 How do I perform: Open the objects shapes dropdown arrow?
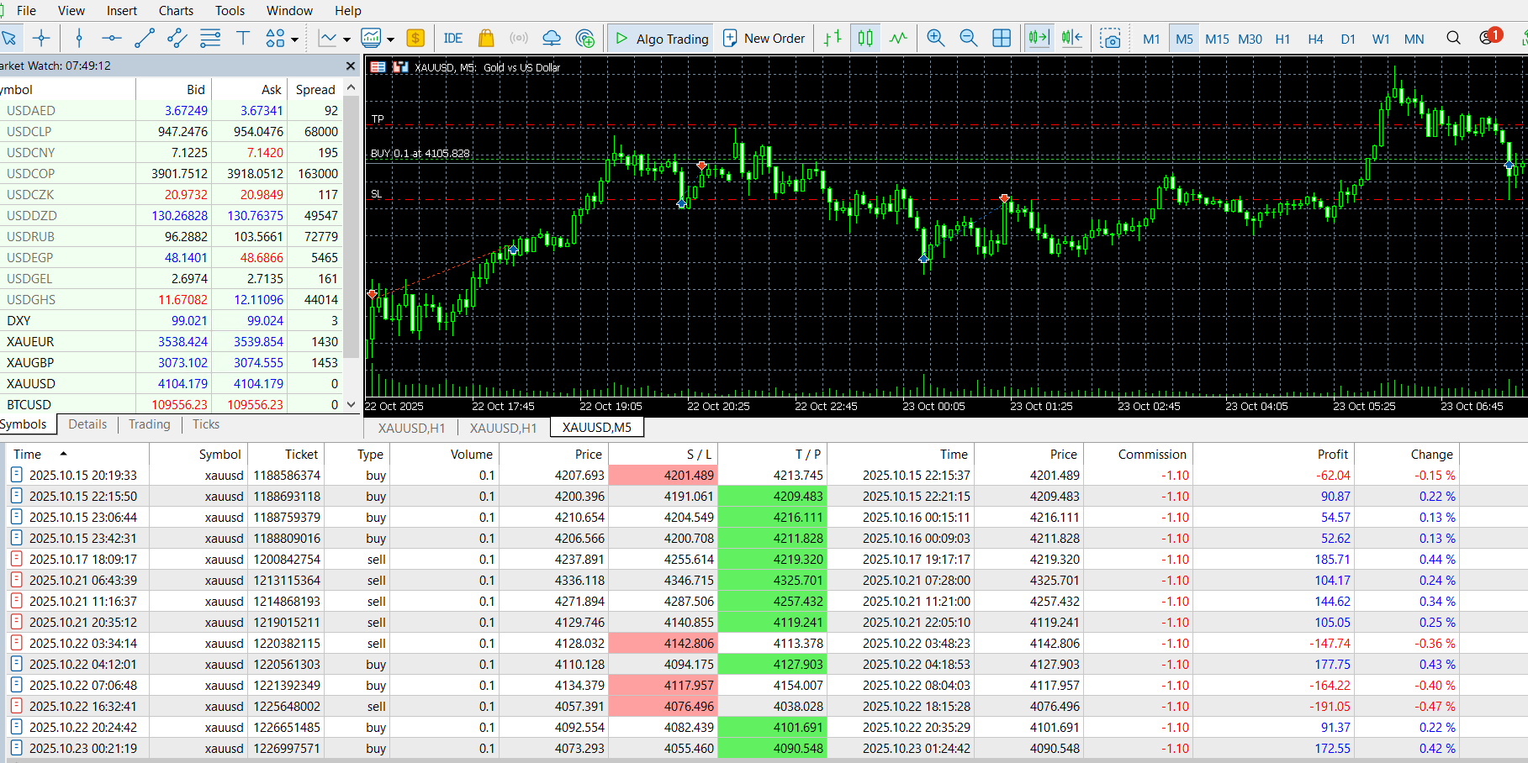pos(294,39)
